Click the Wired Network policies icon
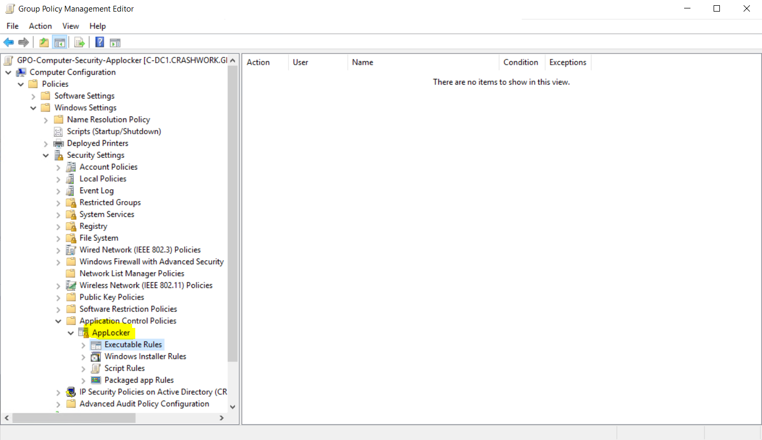 click(71, 250)
